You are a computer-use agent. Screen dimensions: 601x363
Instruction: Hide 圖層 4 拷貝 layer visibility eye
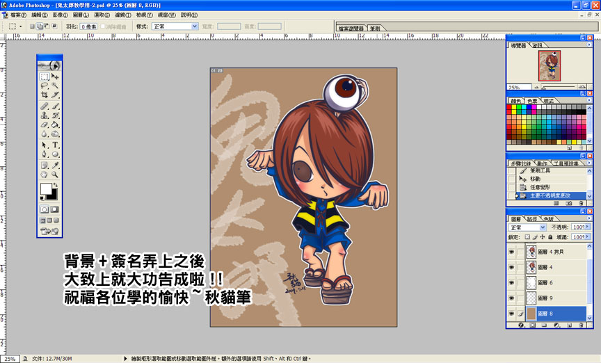[511, 252]
